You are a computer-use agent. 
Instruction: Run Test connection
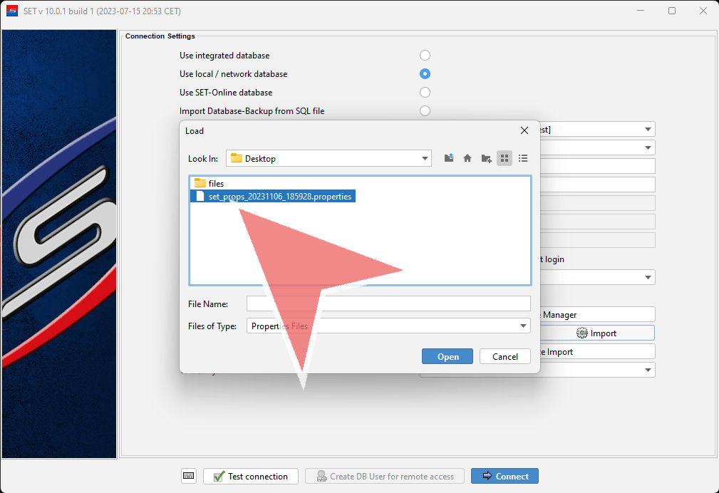pyautogui.click(x=250, y=476)
